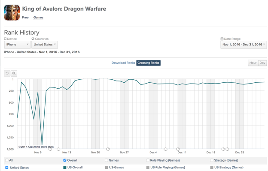Image resolution: width=268 pixels, height=171 pixels.
Task: Switch chart granularity to Hour
Action: coord(253,63)
